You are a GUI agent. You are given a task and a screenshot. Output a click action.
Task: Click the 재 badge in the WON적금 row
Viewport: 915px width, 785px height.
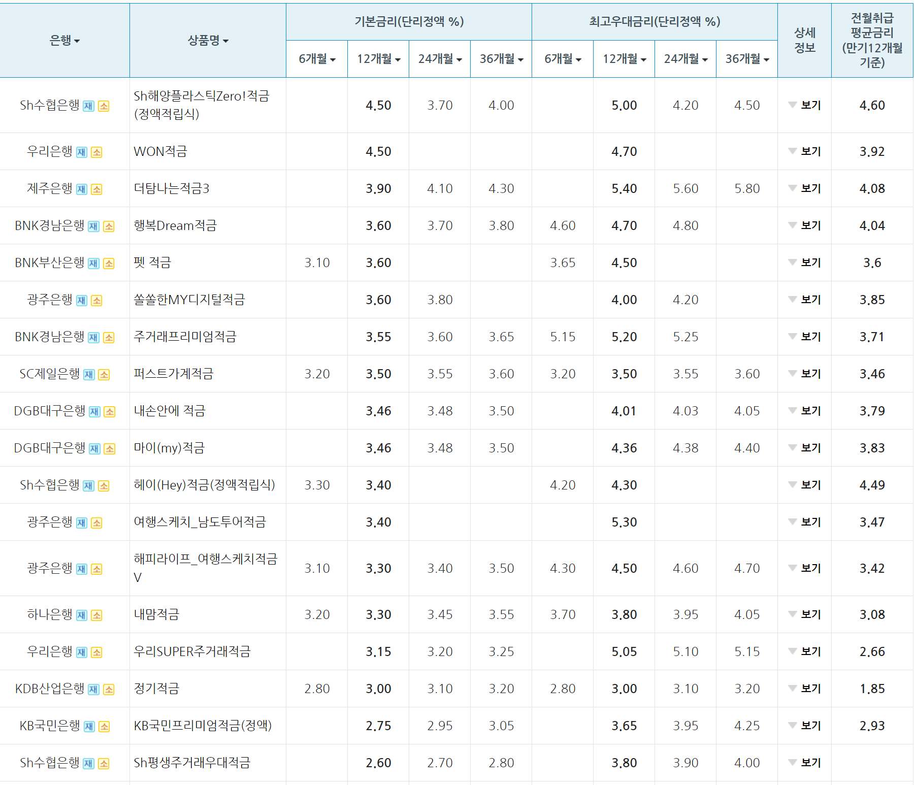[81, 152]
